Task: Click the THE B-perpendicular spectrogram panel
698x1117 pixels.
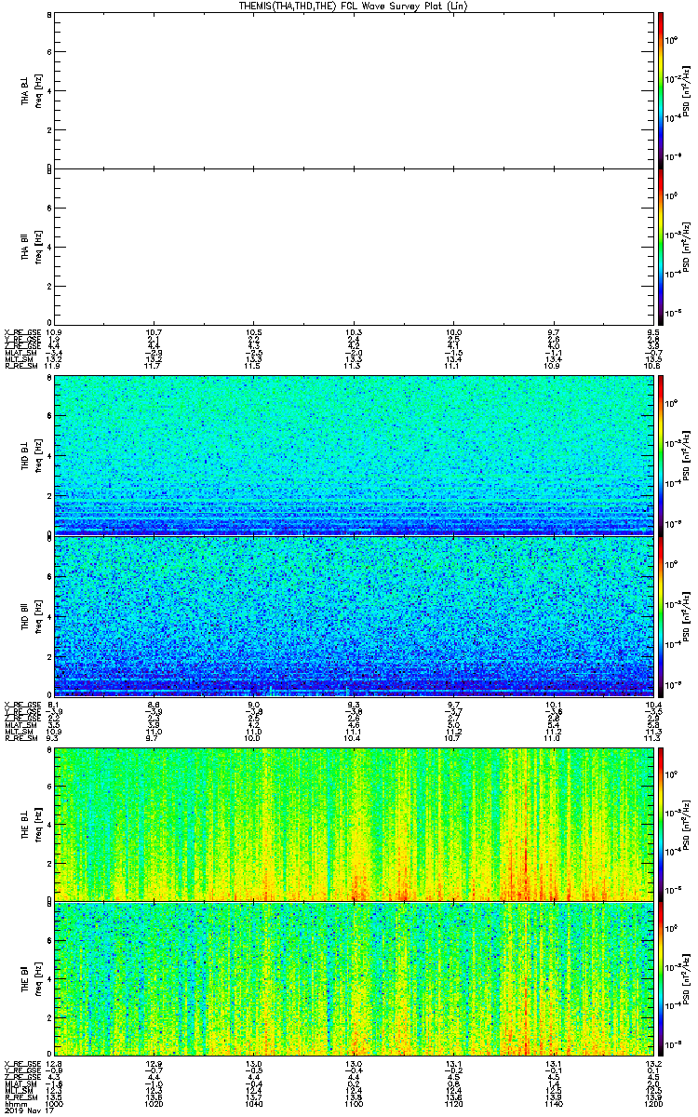Action: coord(354,823)
